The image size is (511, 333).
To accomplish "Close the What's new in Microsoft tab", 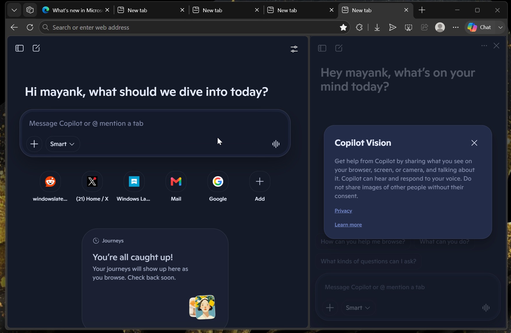I will pos(107,10).
